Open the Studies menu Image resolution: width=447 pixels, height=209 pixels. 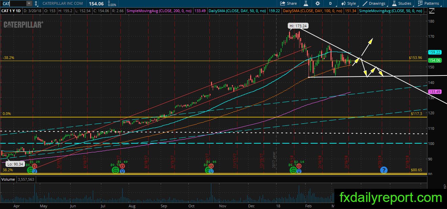coord(402,3)
